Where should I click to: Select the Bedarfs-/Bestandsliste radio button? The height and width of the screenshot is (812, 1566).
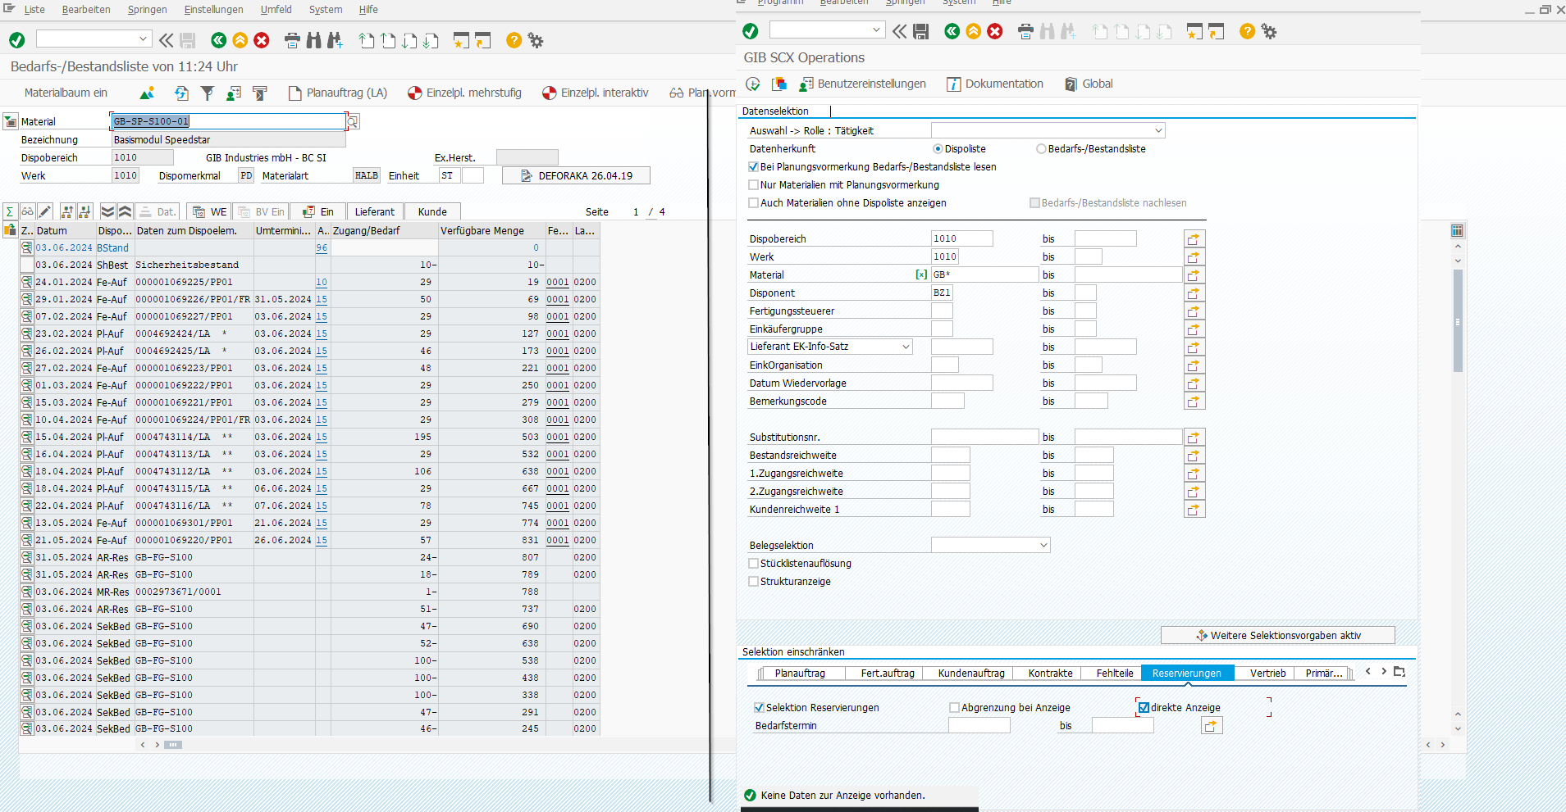point(1041,149)
